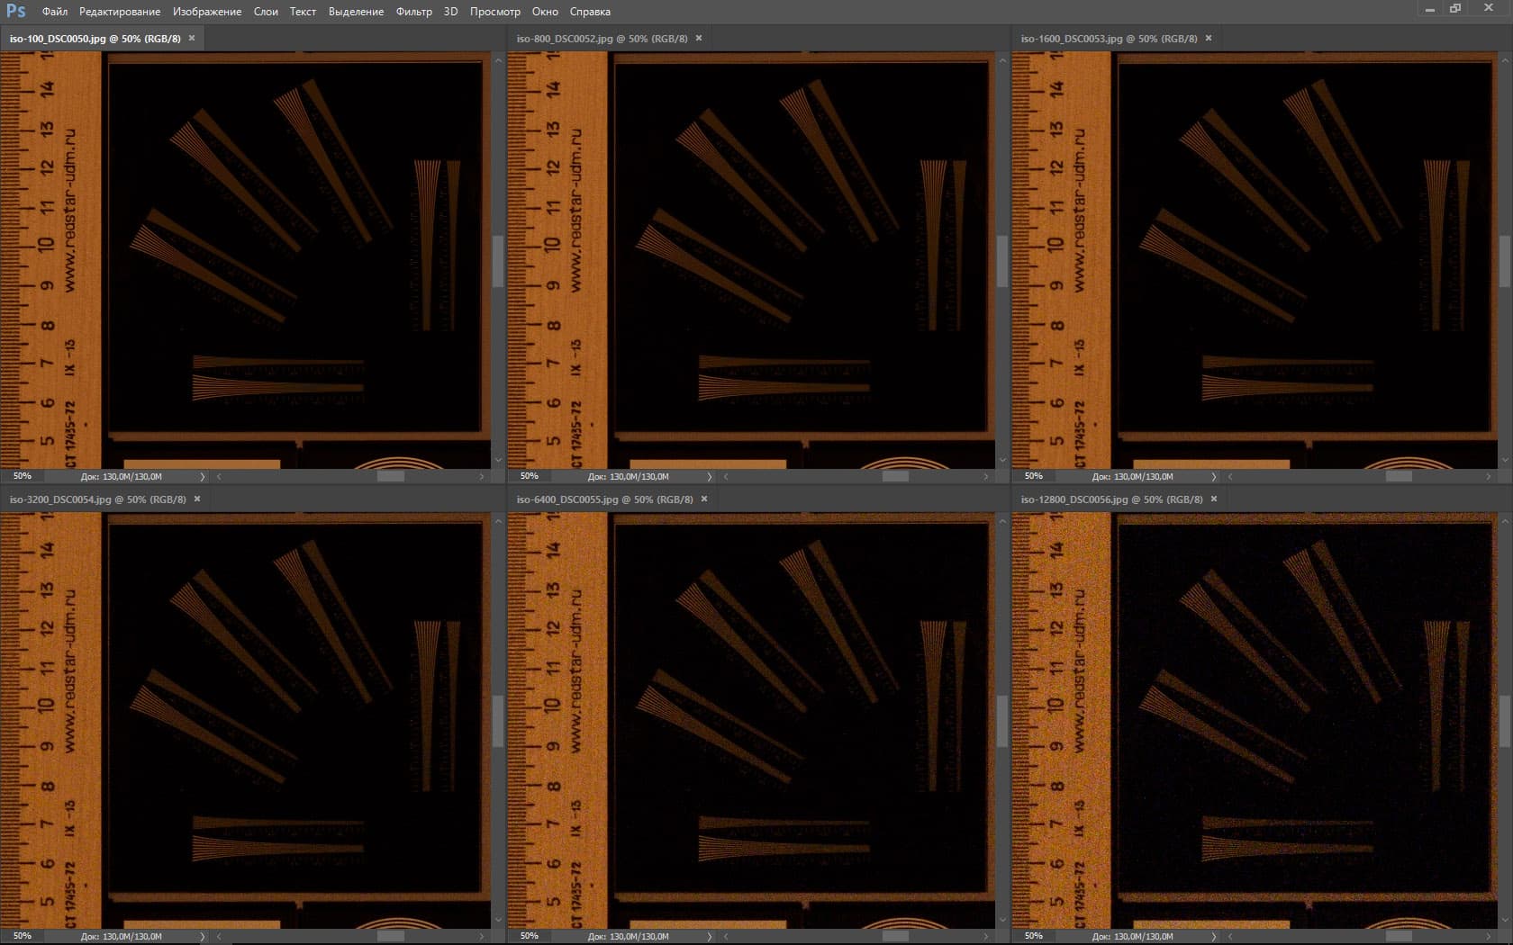Click the document size readout in iso-800 window

click(x=629, y=476)
